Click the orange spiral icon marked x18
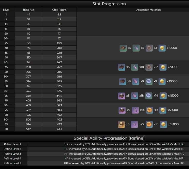189x169 pixels. [149, 124]
